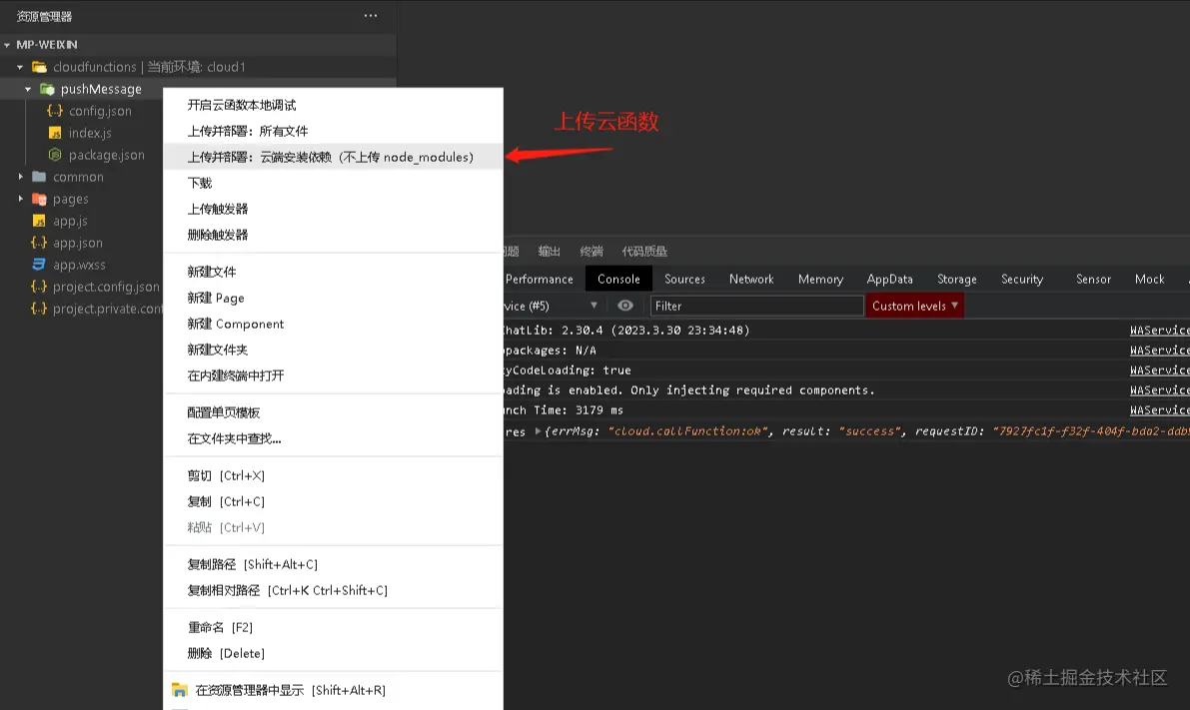Expand the common folder arrow
Viewport: 1190px width, 710px height.
(x=21, y=177)
